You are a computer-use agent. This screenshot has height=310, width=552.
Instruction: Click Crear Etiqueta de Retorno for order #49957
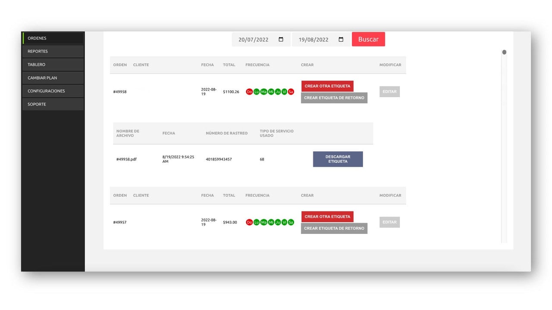[x=334, y=228]
